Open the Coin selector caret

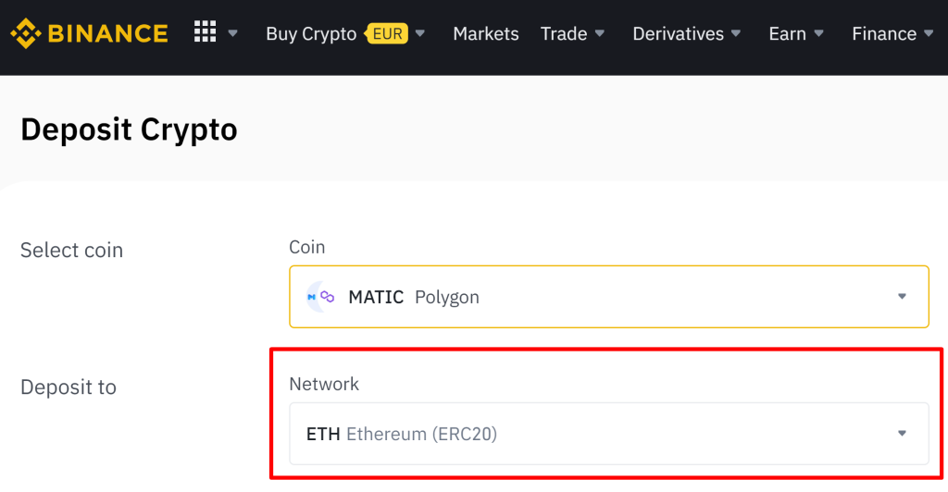[x=903, y=297]
